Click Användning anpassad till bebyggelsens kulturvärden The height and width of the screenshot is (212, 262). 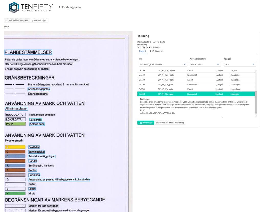[x=59, y=180]
